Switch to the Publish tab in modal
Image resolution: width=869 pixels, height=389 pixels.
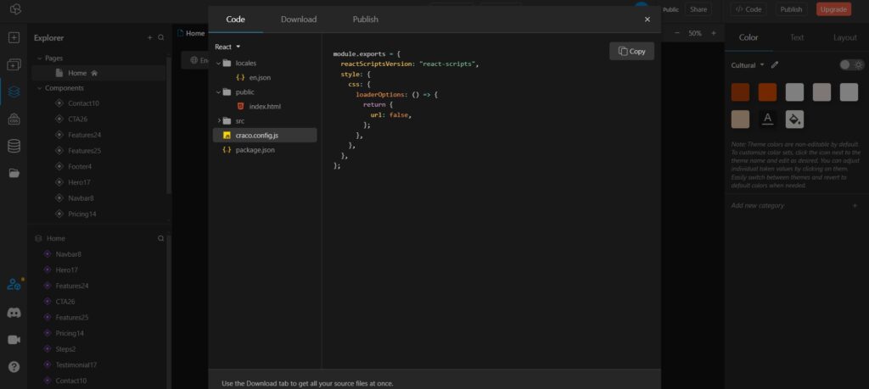pos(365,19)
